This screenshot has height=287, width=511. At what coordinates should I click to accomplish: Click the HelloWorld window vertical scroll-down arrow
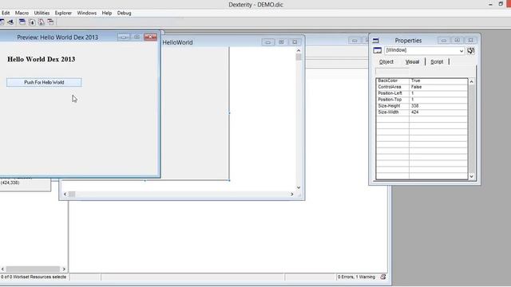tap(299, 187)
